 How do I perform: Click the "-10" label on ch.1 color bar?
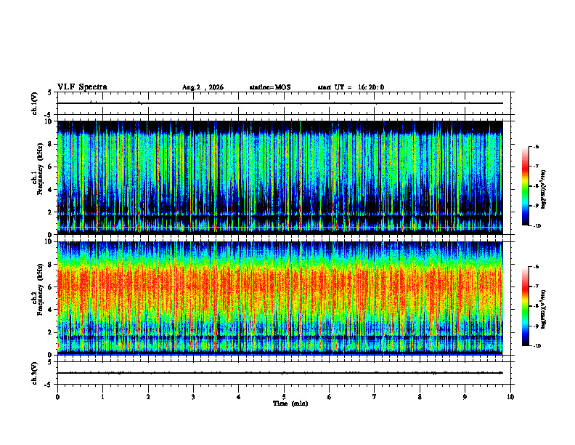pos(537,226)
